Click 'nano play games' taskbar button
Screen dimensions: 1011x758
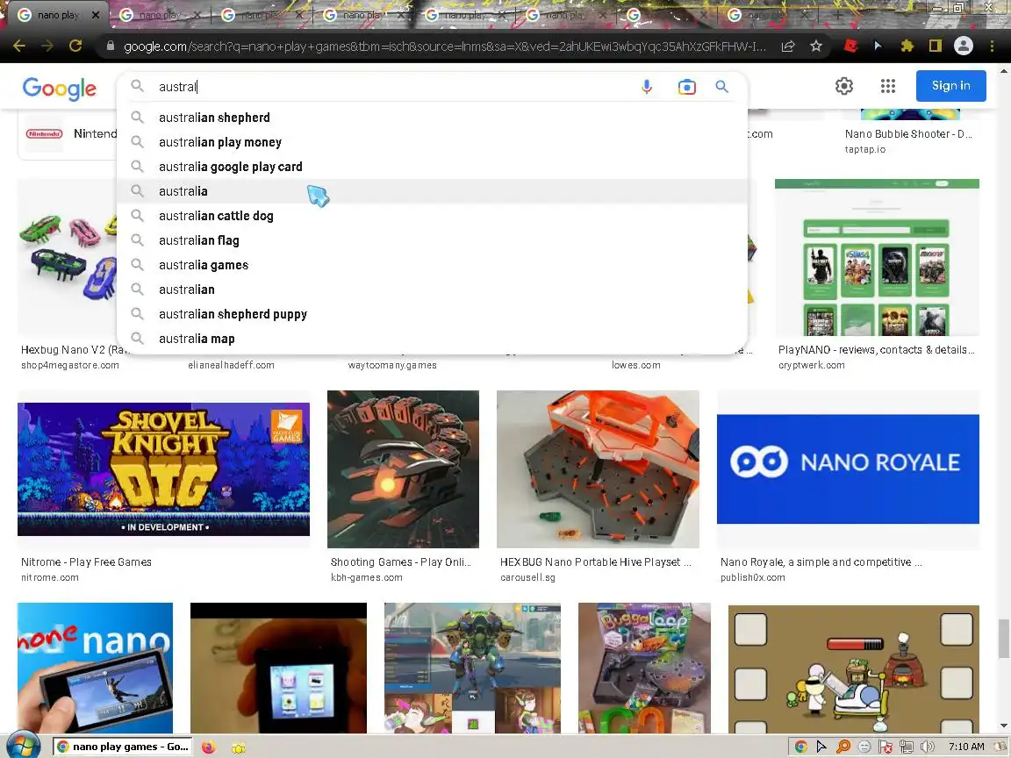(123, 747)
